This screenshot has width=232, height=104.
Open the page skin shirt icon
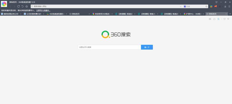click(224, 19)
